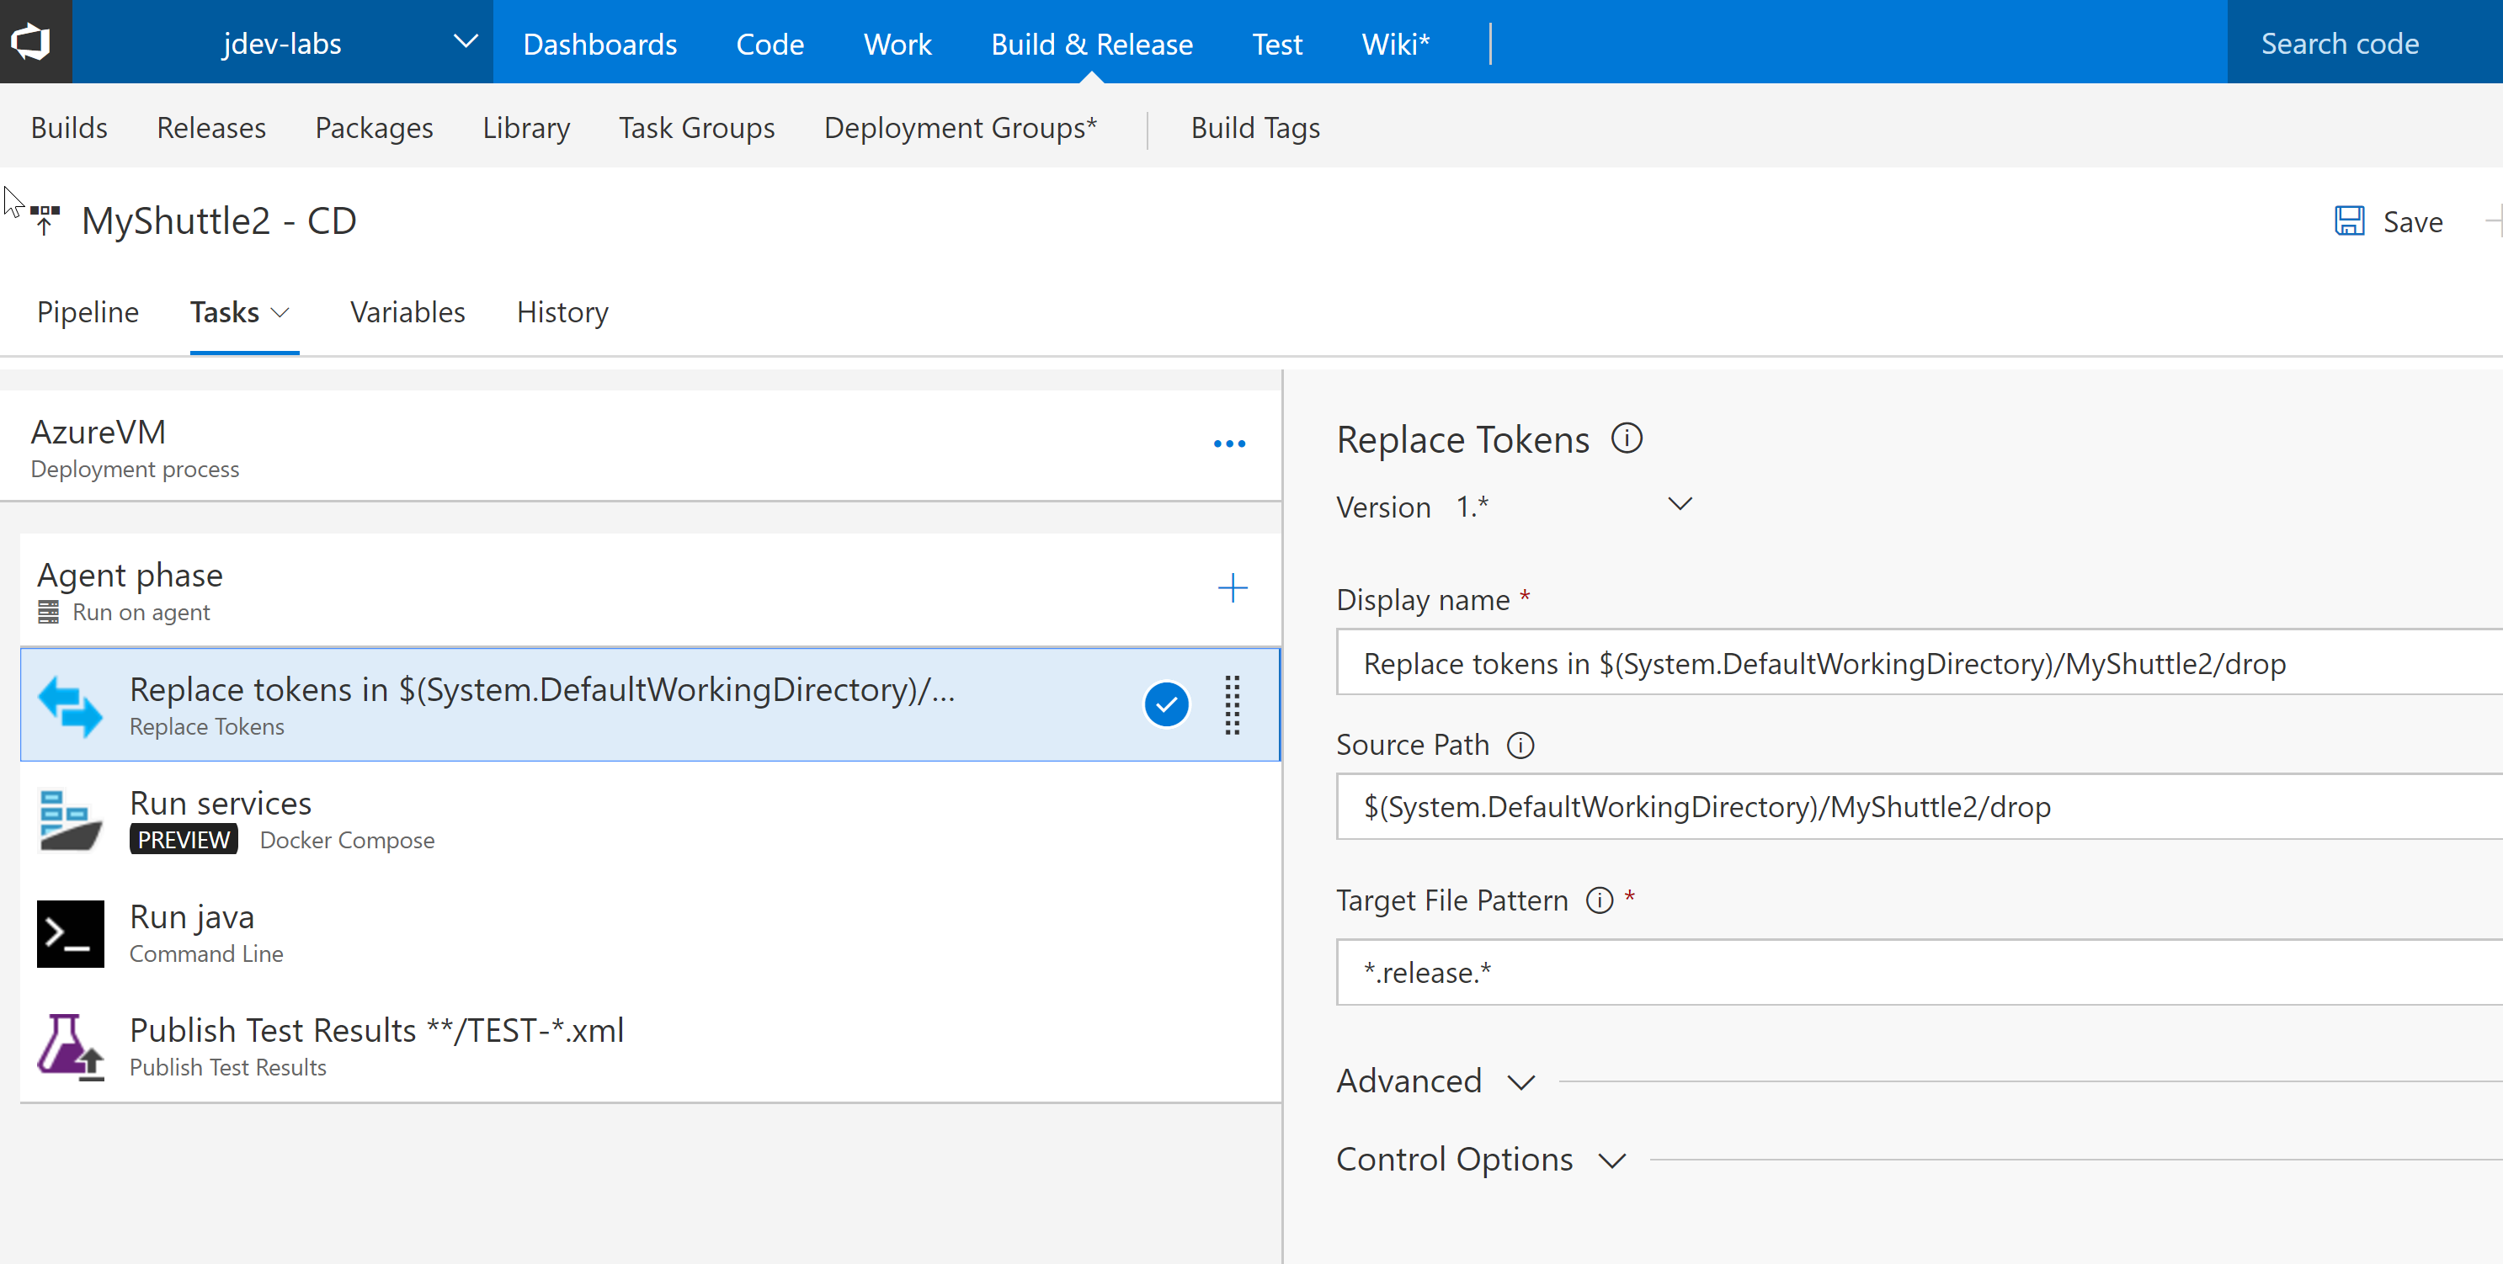Viewport: 2503px width, 1264px height.
Task: Open the Replace Tokens version dropdown
Action: tap(1682, 507)
